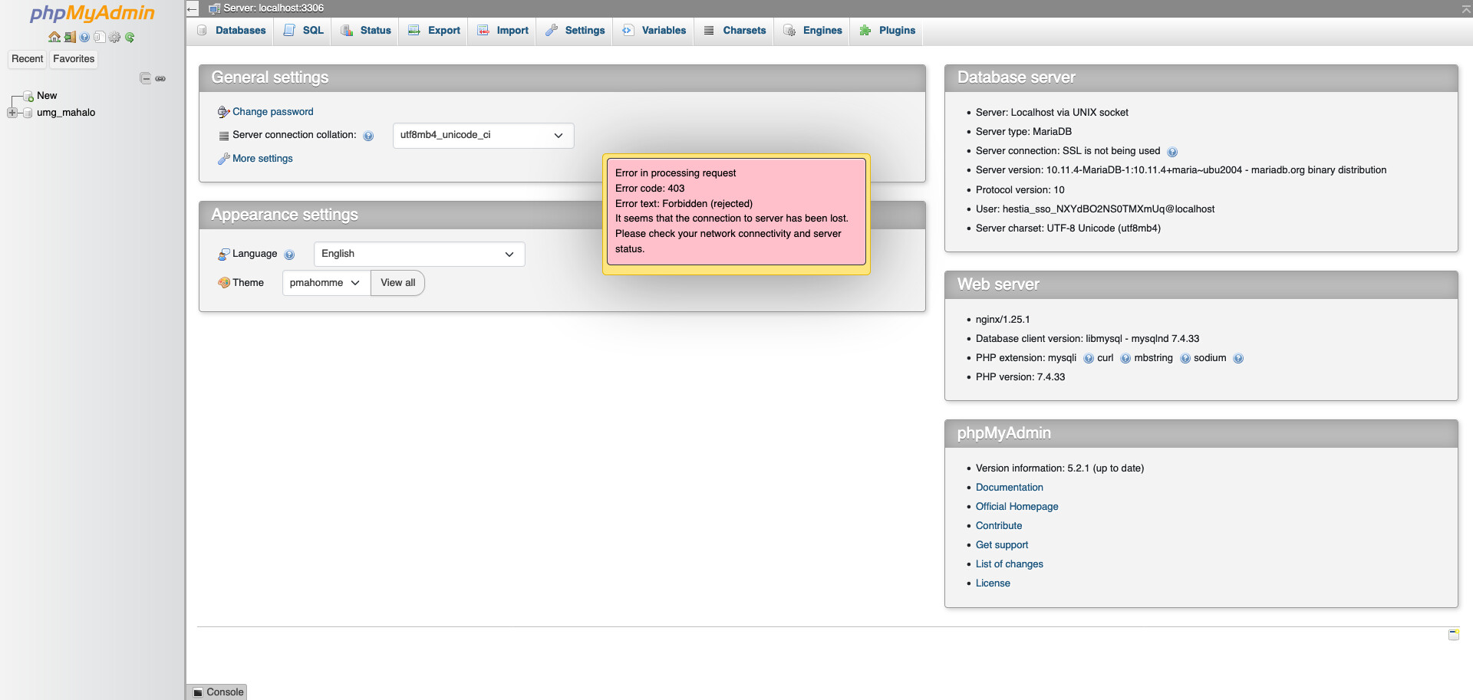Open the Favorites tables button
Viewport: 1473px width, 700px height.
(x=74, y=59)
